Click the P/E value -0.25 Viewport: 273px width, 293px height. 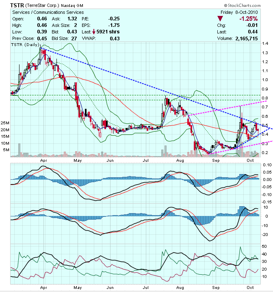[x=114, y=19]
